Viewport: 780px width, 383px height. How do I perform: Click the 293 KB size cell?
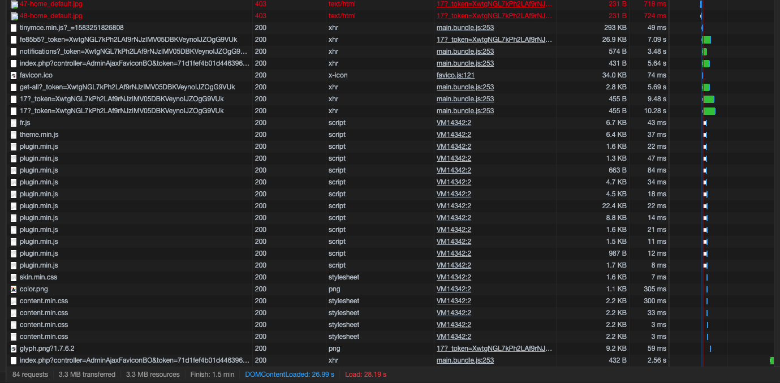pyautogui.click(x=615, y=28)
